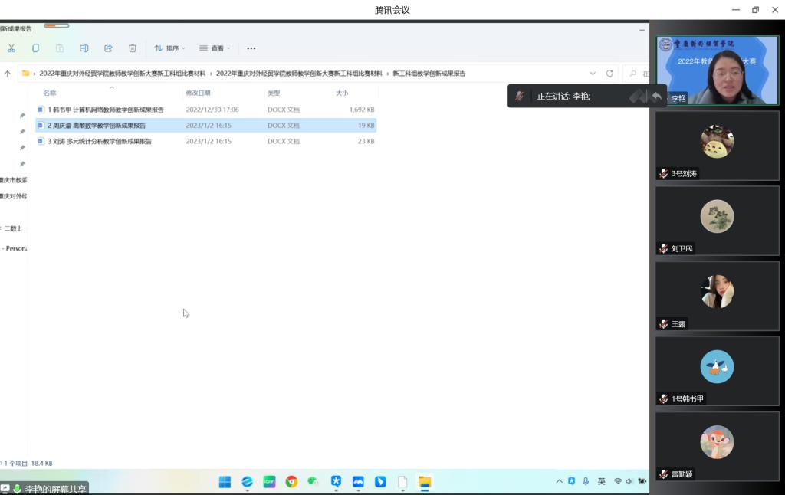Open the See more (...) toolbar menu
Viewport: 785px width, 495px height.
[251, 48]
